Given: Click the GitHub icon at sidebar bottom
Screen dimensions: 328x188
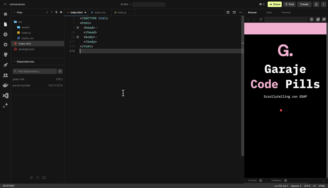Looking at the screenshot, I should [38, 178].
